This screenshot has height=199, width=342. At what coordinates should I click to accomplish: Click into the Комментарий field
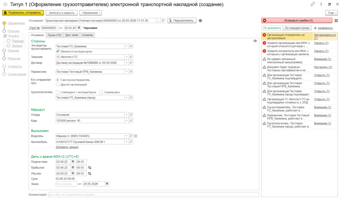pyautogui.click(x=153, y=195)
